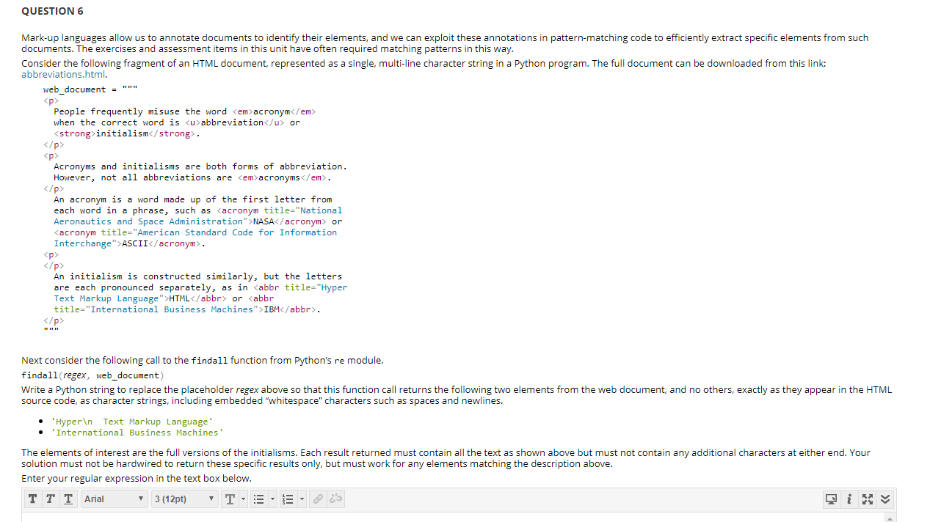This screenshot has width=952, height=522.
Task: Create a numbered list
Action: pos(288,499)
